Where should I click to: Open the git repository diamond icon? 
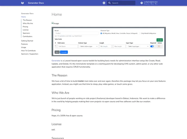coord(142,3)
